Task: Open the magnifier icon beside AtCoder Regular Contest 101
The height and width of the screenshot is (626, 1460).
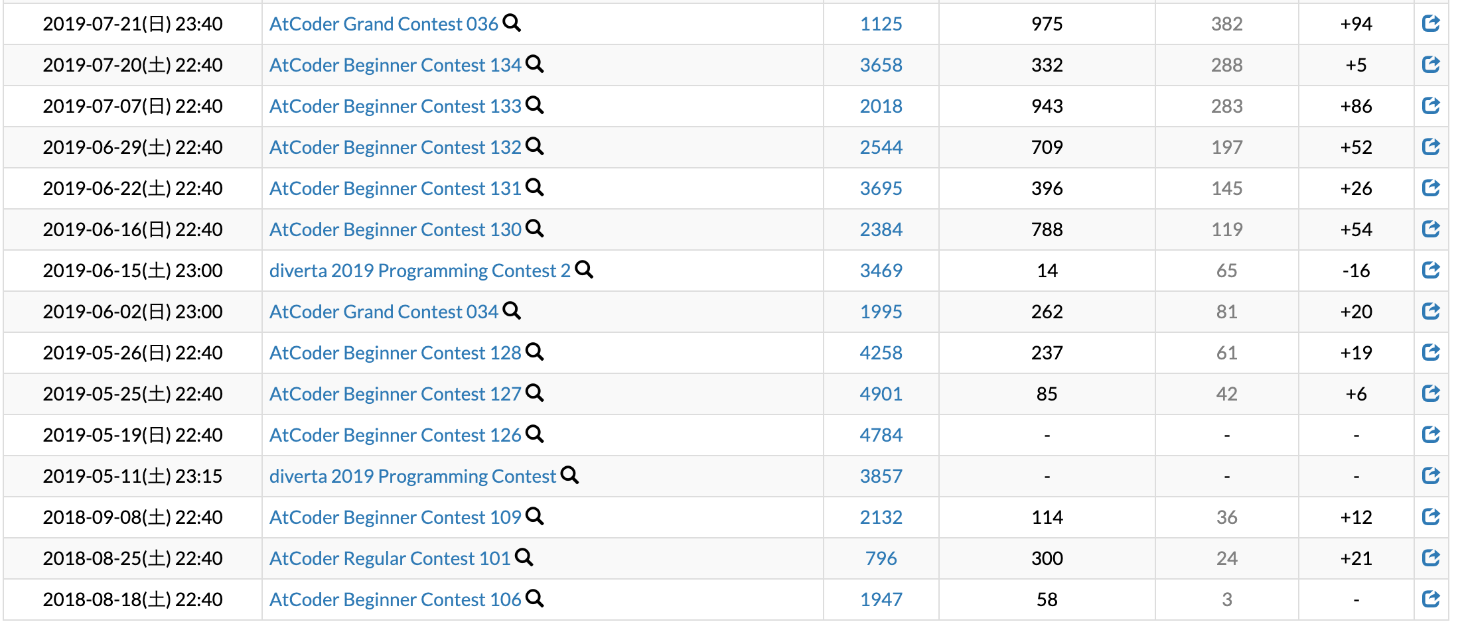Action: [x=524, y=558]
